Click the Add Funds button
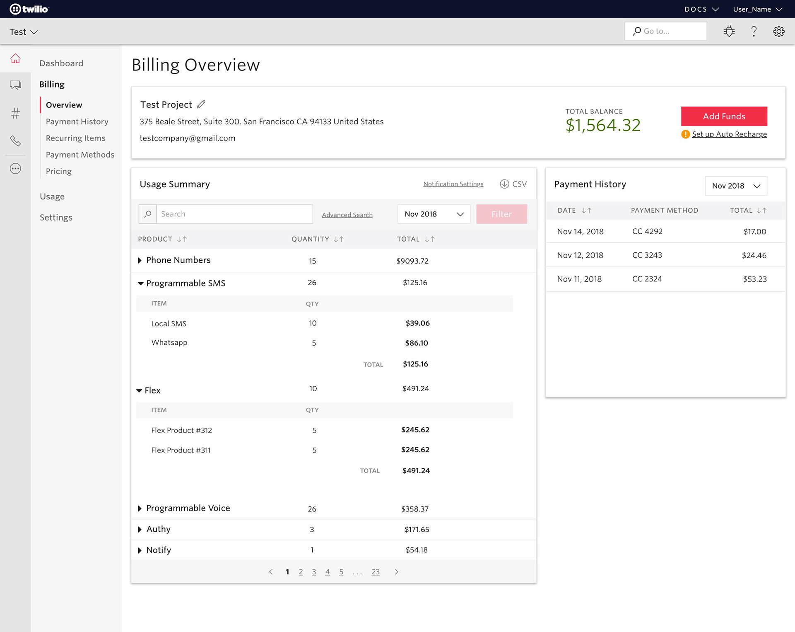The width and height of the screenshot is (795, 632). point(724,116)
